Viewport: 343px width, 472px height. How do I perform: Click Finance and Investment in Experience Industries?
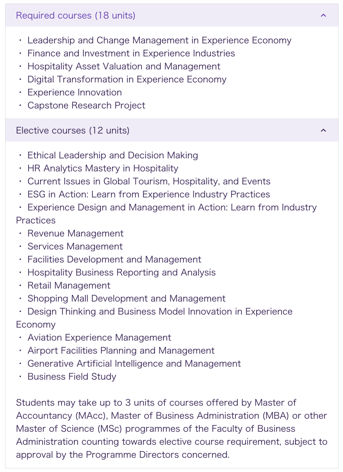[131, 53]
